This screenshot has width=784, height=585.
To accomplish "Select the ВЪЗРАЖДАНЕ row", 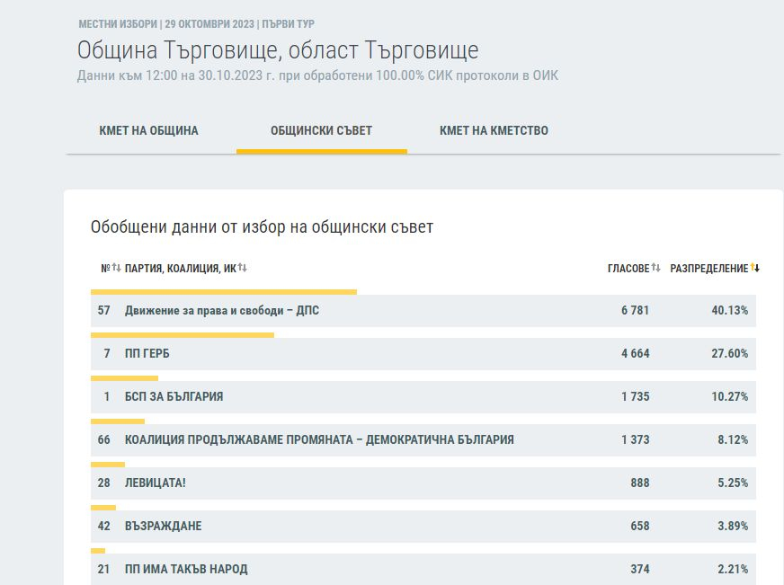I will point(423,526).
